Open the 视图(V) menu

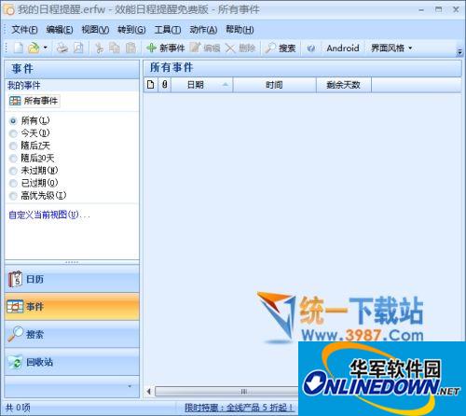(x=95, y=30)
